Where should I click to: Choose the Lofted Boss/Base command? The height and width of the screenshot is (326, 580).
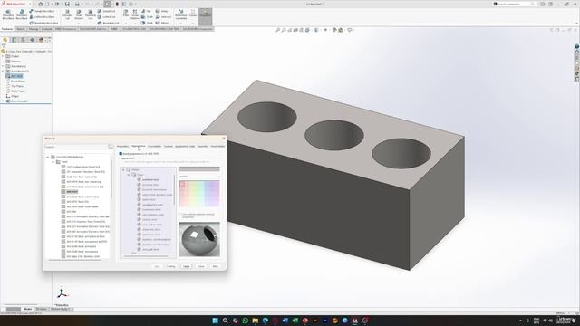(x=42, y=17)
